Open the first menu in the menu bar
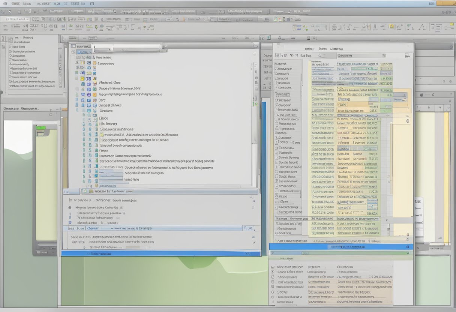456x312 pixels. (15, 3)
